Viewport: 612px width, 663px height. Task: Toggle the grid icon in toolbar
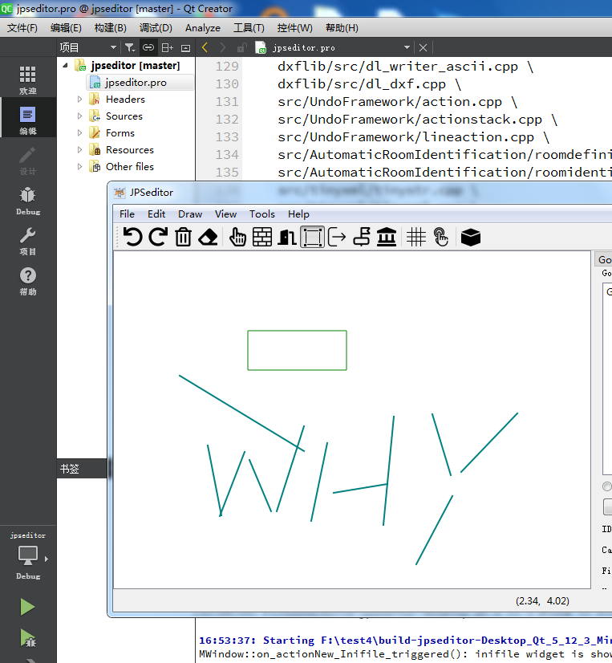click(x=416, y=237)
